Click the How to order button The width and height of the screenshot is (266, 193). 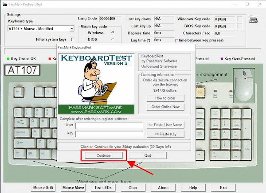[165, 98]
